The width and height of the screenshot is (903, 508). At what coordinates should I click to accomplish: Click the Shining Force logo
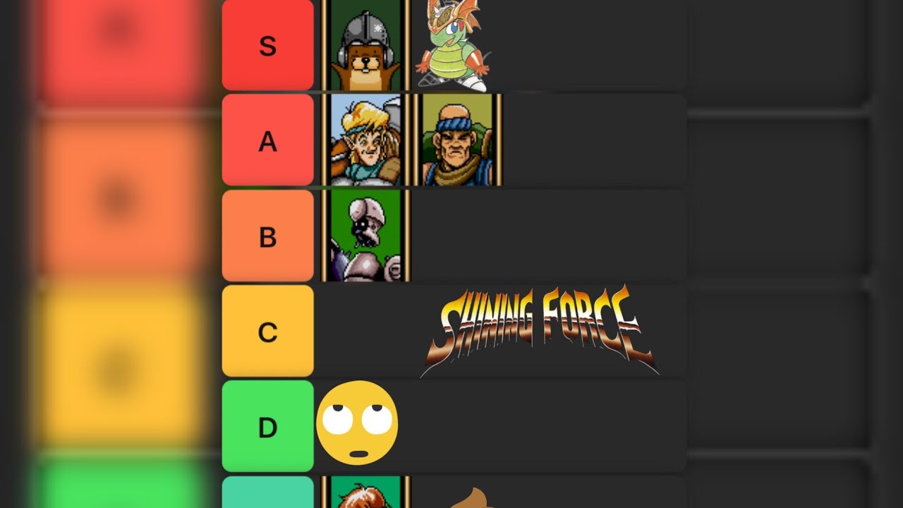[540, 329]
